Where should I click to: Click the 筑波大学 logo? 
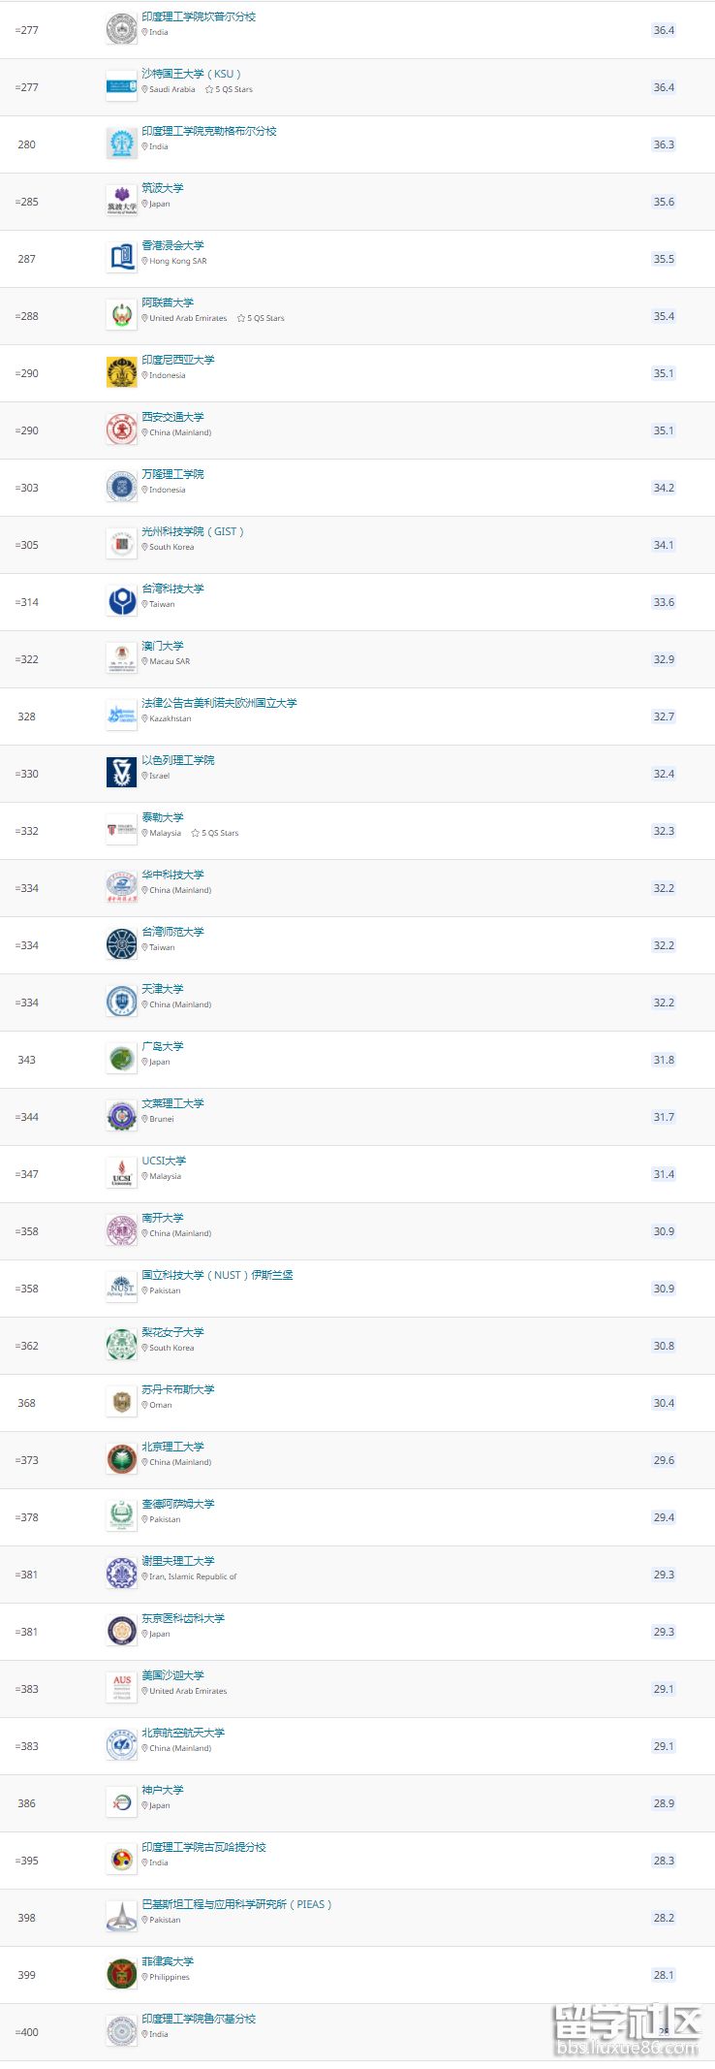[121, 202]
